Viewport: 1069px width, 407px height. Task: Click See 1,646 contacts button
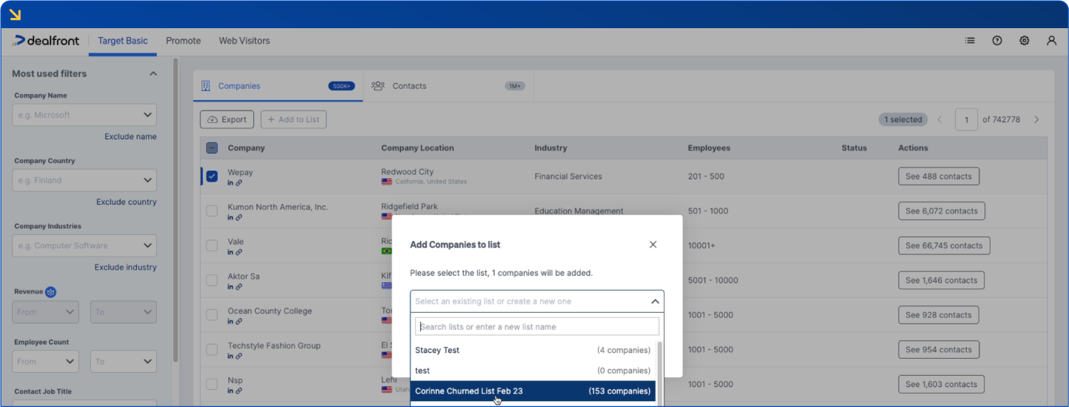point(942,280)
